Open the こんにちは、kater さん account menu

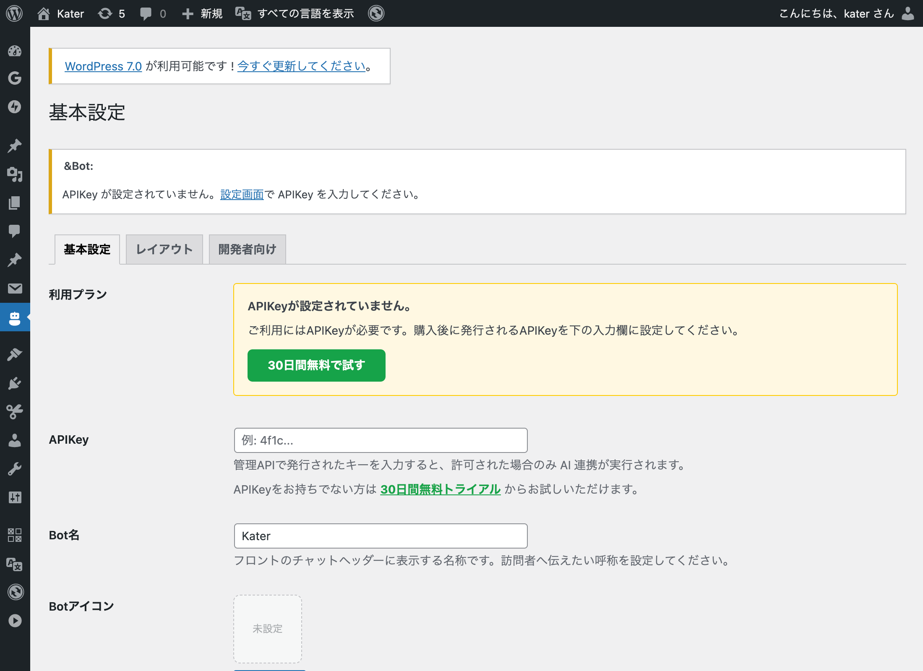(837, 14)
